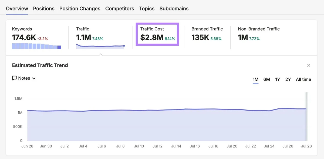Close the Estimated Traffic Trend panel
This screenshot has height=159, width=324.
tap(309, 65)
